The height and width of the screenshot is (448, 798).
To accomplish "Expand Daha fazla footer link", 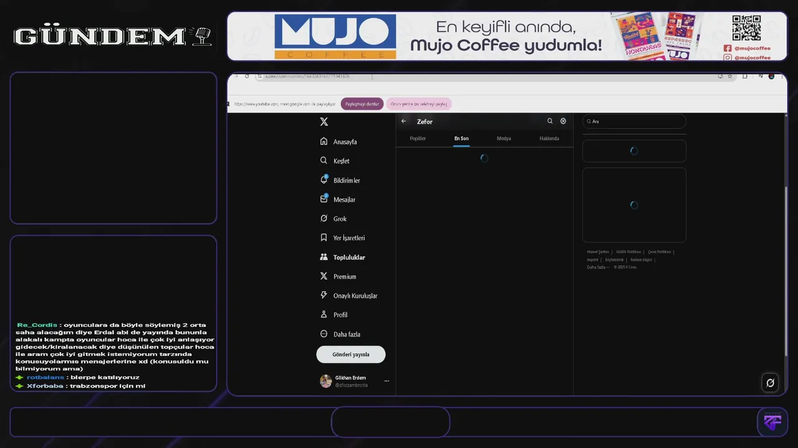I will [x=598, y=267].
